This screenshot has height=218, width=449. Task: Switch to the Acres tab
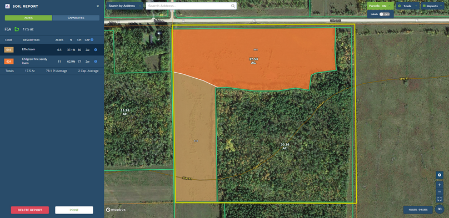[x=28, y=18]
